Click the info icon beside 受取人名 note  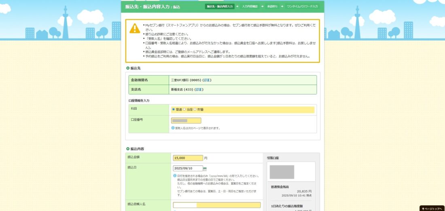[x=173, y=128]
